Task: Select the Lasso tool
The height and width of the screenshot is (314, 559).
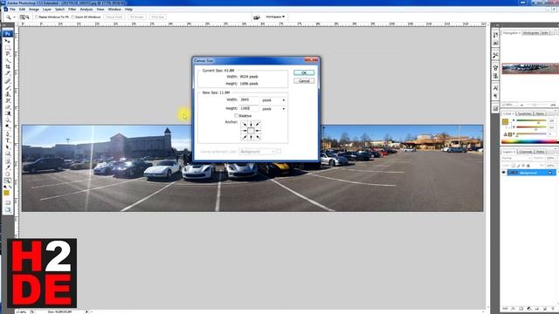Action: tap(8, 54)
